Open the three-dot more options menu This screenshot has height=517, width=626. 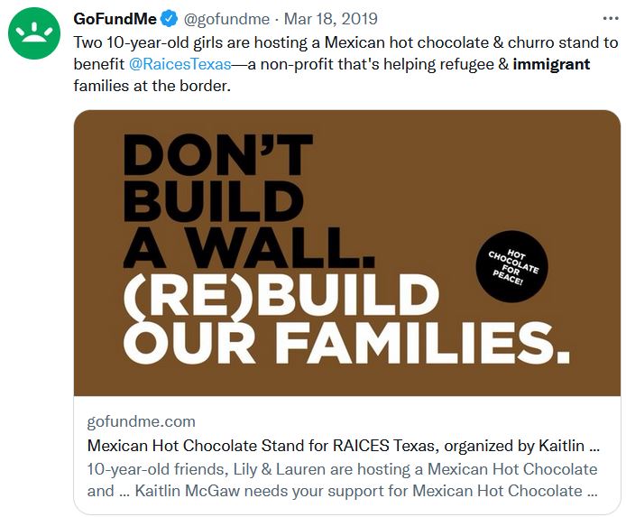[x=611, y=19]
